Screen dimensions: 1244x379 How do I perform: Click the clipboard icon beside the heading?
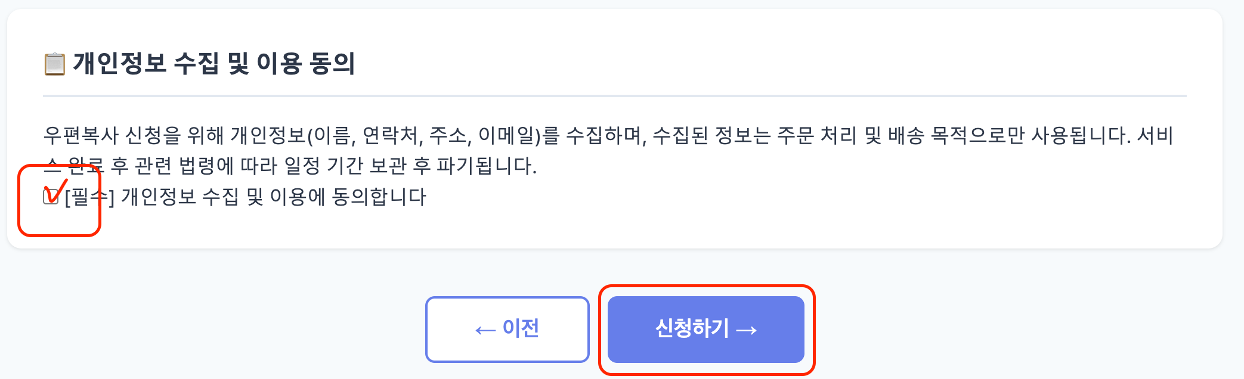point(54,64)
